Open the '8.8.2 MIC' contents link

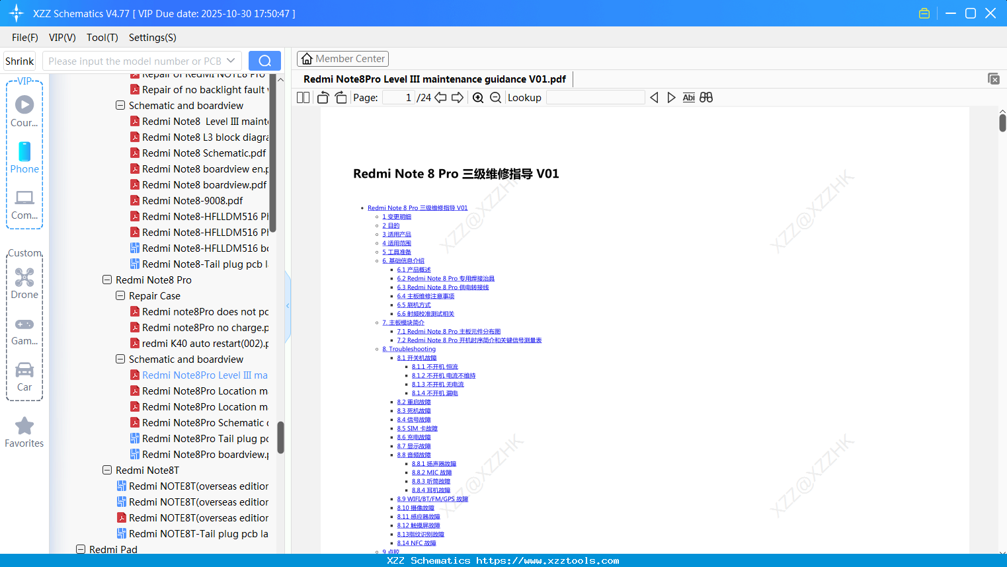432,472
